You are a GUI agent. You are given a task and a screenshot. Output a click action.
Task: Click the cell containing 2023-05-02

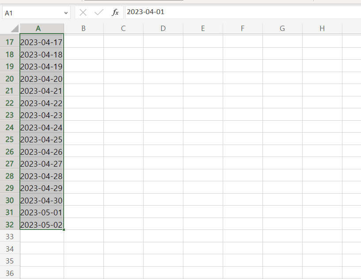pos(42,224)
